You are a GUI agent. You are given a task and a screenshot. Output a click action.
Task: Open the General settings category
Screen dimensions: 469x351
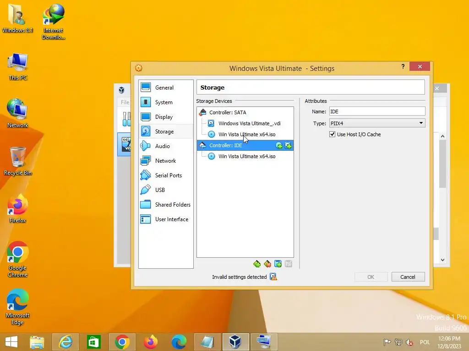pos(166,87)
